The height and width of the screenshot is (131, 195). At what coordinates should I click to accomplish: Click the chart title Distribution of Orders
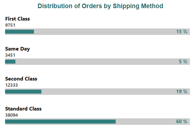click(100, 6)
